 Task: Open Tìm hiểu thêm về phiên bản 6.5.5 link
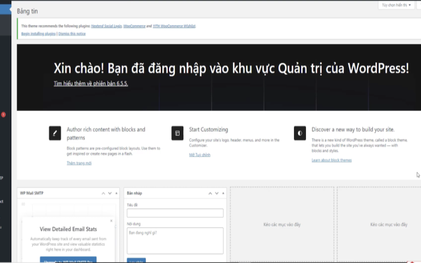[x=91, y=84]
